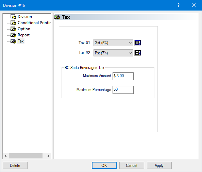Click the Division tree icon
This screenshot has width=202, height=172.
pos(13,17)
